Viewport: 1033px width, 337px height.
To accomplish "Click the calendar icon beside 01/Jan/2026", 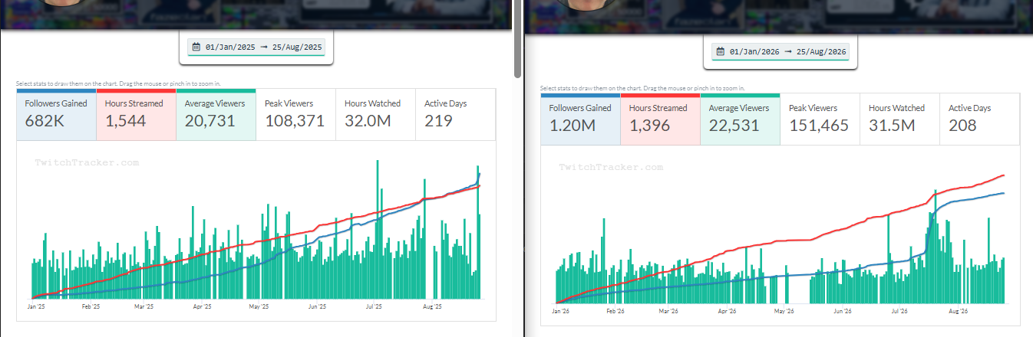I will pos(721,52).
